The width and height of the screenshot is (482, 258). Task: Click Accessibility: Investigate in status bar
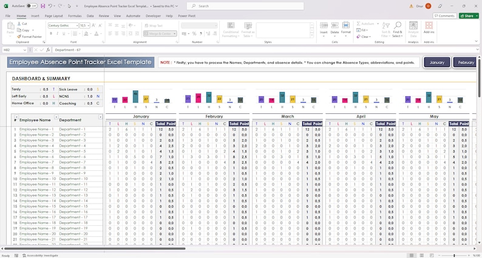pos(40,255)
